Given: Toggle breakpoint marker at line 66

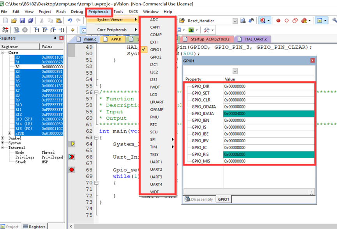Looking at the screenshot, I should click(72, 157).
